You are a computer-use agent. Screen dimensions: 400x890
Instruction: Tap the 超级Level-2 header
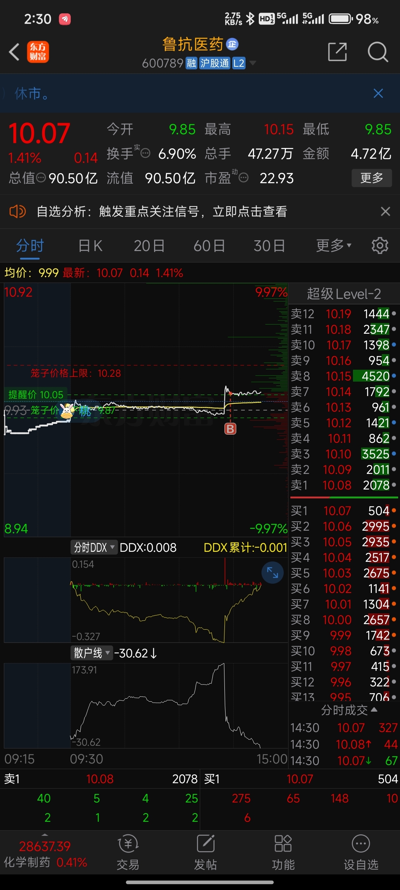(x=344, y=294)
